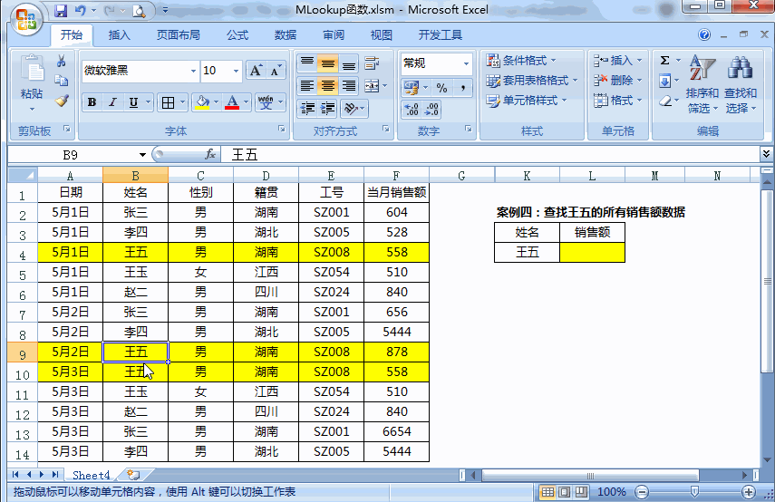The image size is (775, 502).
Task: Click 查找和选择 button
Action: 740,84
